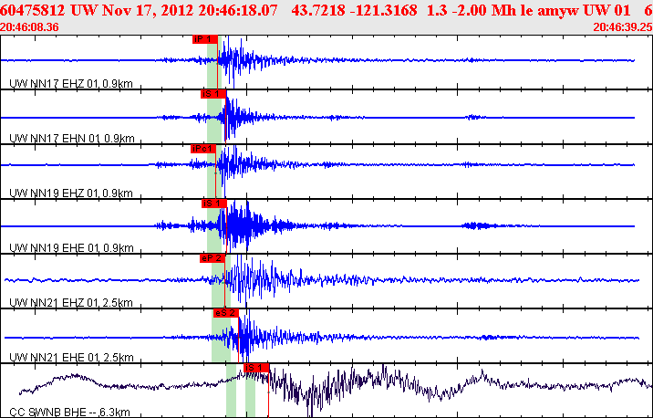
Task: Click the iS 1 pick flag on NN17 EHN
Action: click(x=212, y=94)
